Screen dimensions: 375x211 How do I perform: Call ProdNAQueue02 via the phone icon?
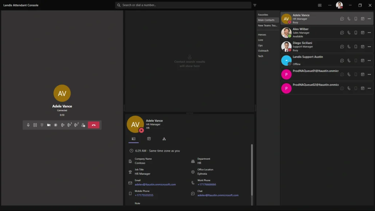click(x=349, y=88)
